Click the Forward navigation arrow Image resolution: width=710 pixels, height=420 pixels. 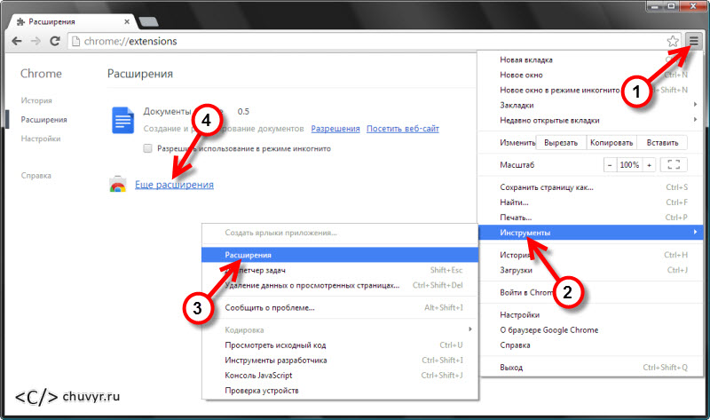35,41
